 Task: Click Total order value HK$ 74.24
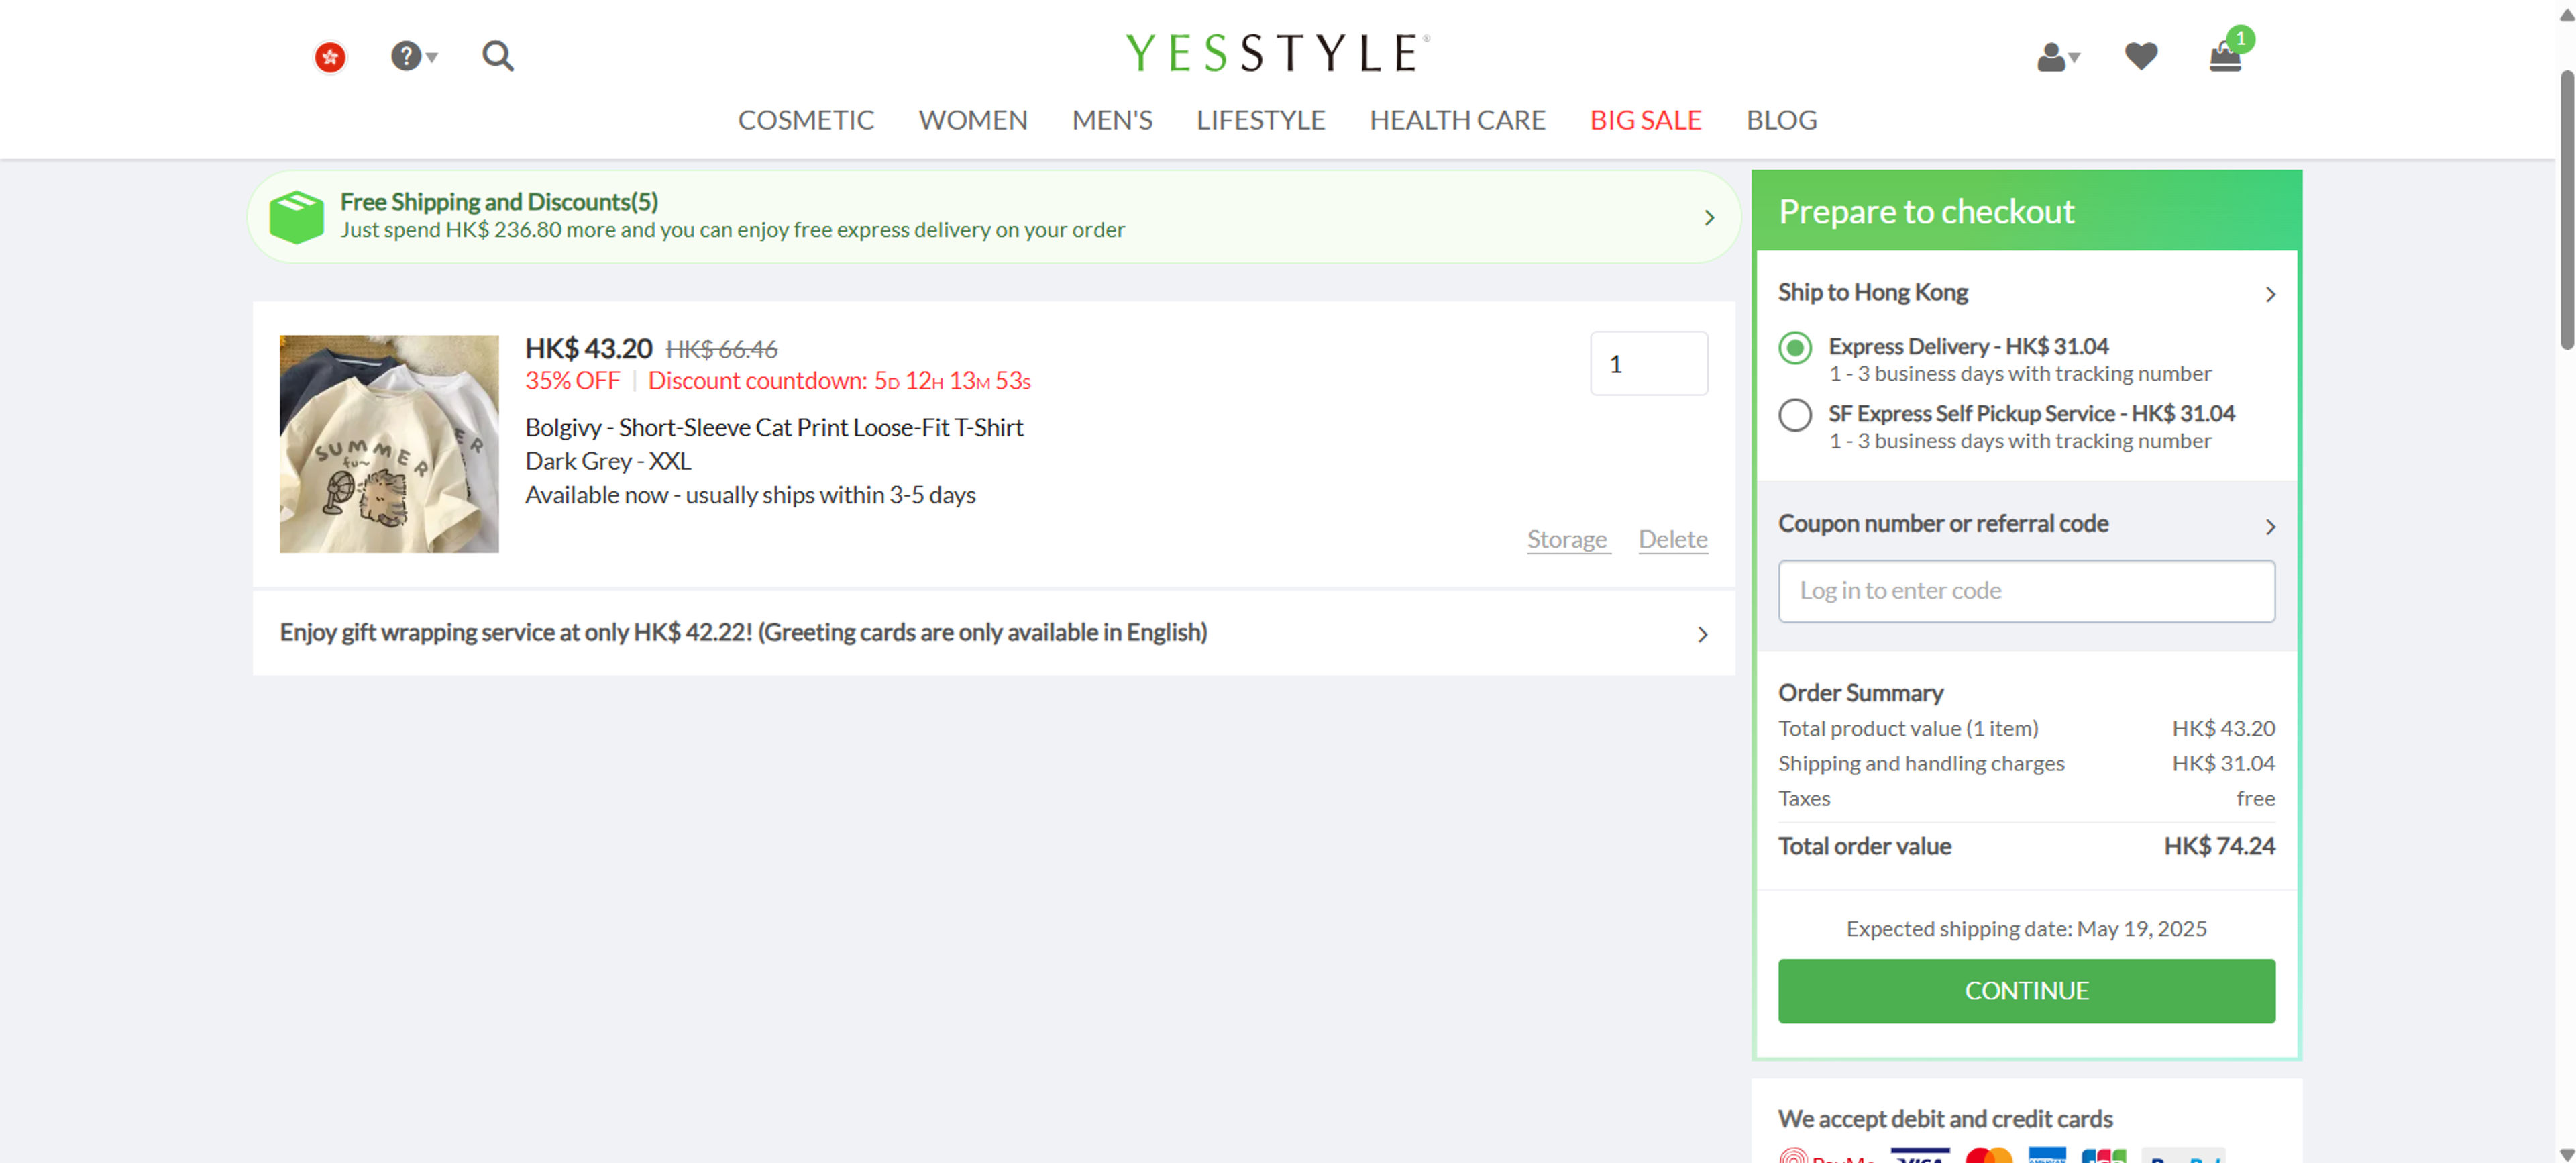click(2026, 846)
